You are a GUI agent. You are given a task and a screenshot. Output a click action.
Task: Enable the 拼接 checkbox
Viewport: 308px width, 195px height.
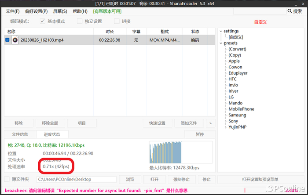117,21
